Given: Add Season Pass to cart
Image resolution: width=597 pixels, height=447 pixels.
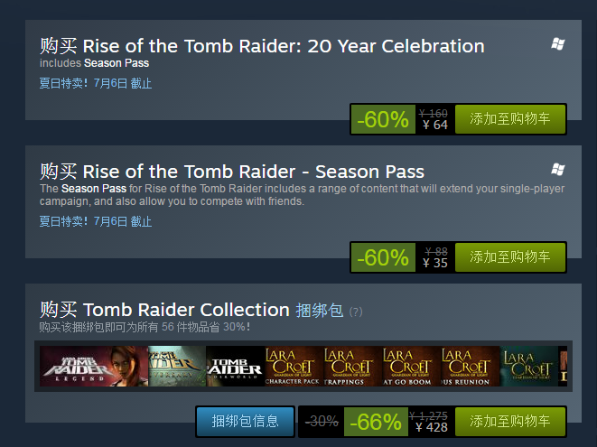Looking at the screenshot, I should 510,257.
